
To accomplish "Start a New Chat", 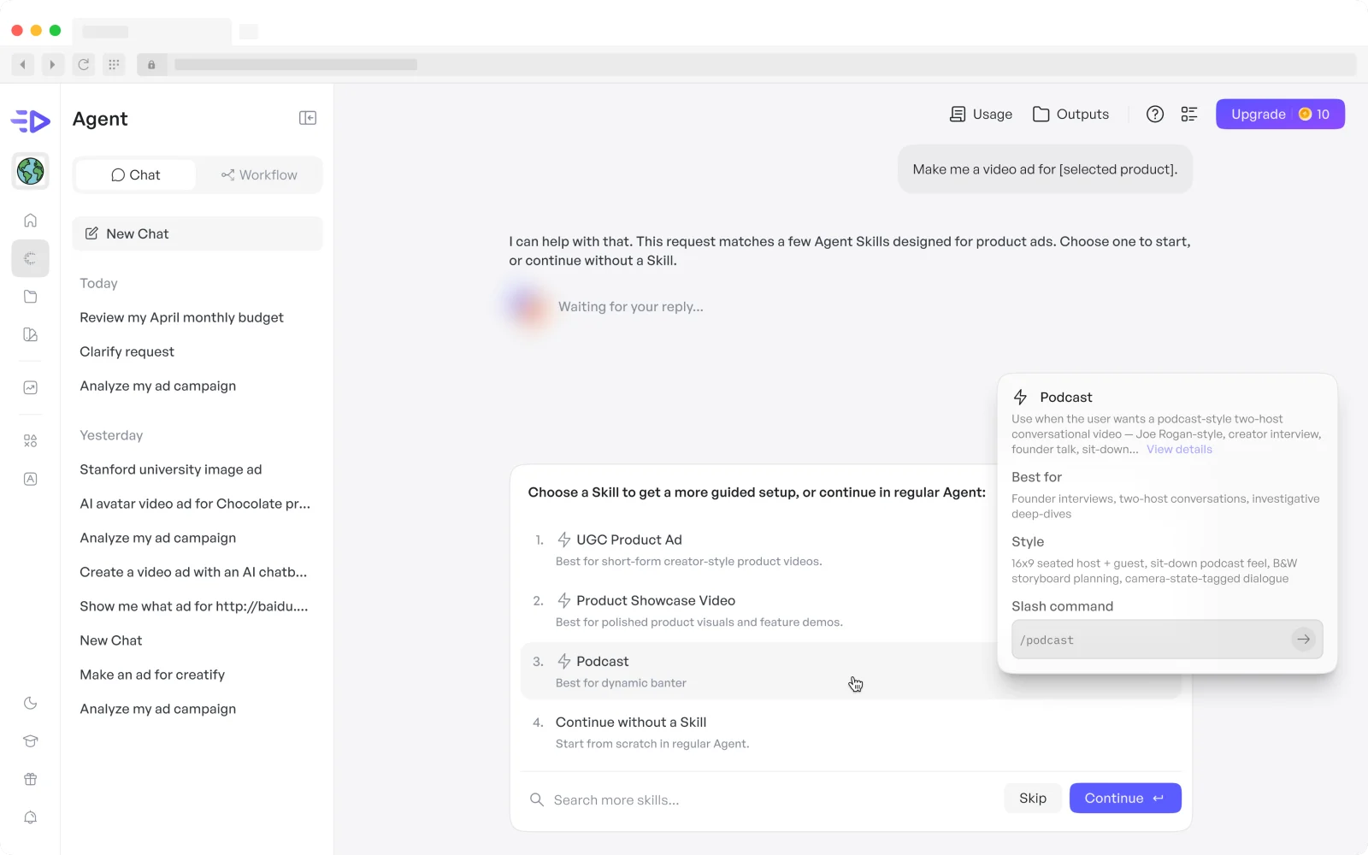I will 198,233.
